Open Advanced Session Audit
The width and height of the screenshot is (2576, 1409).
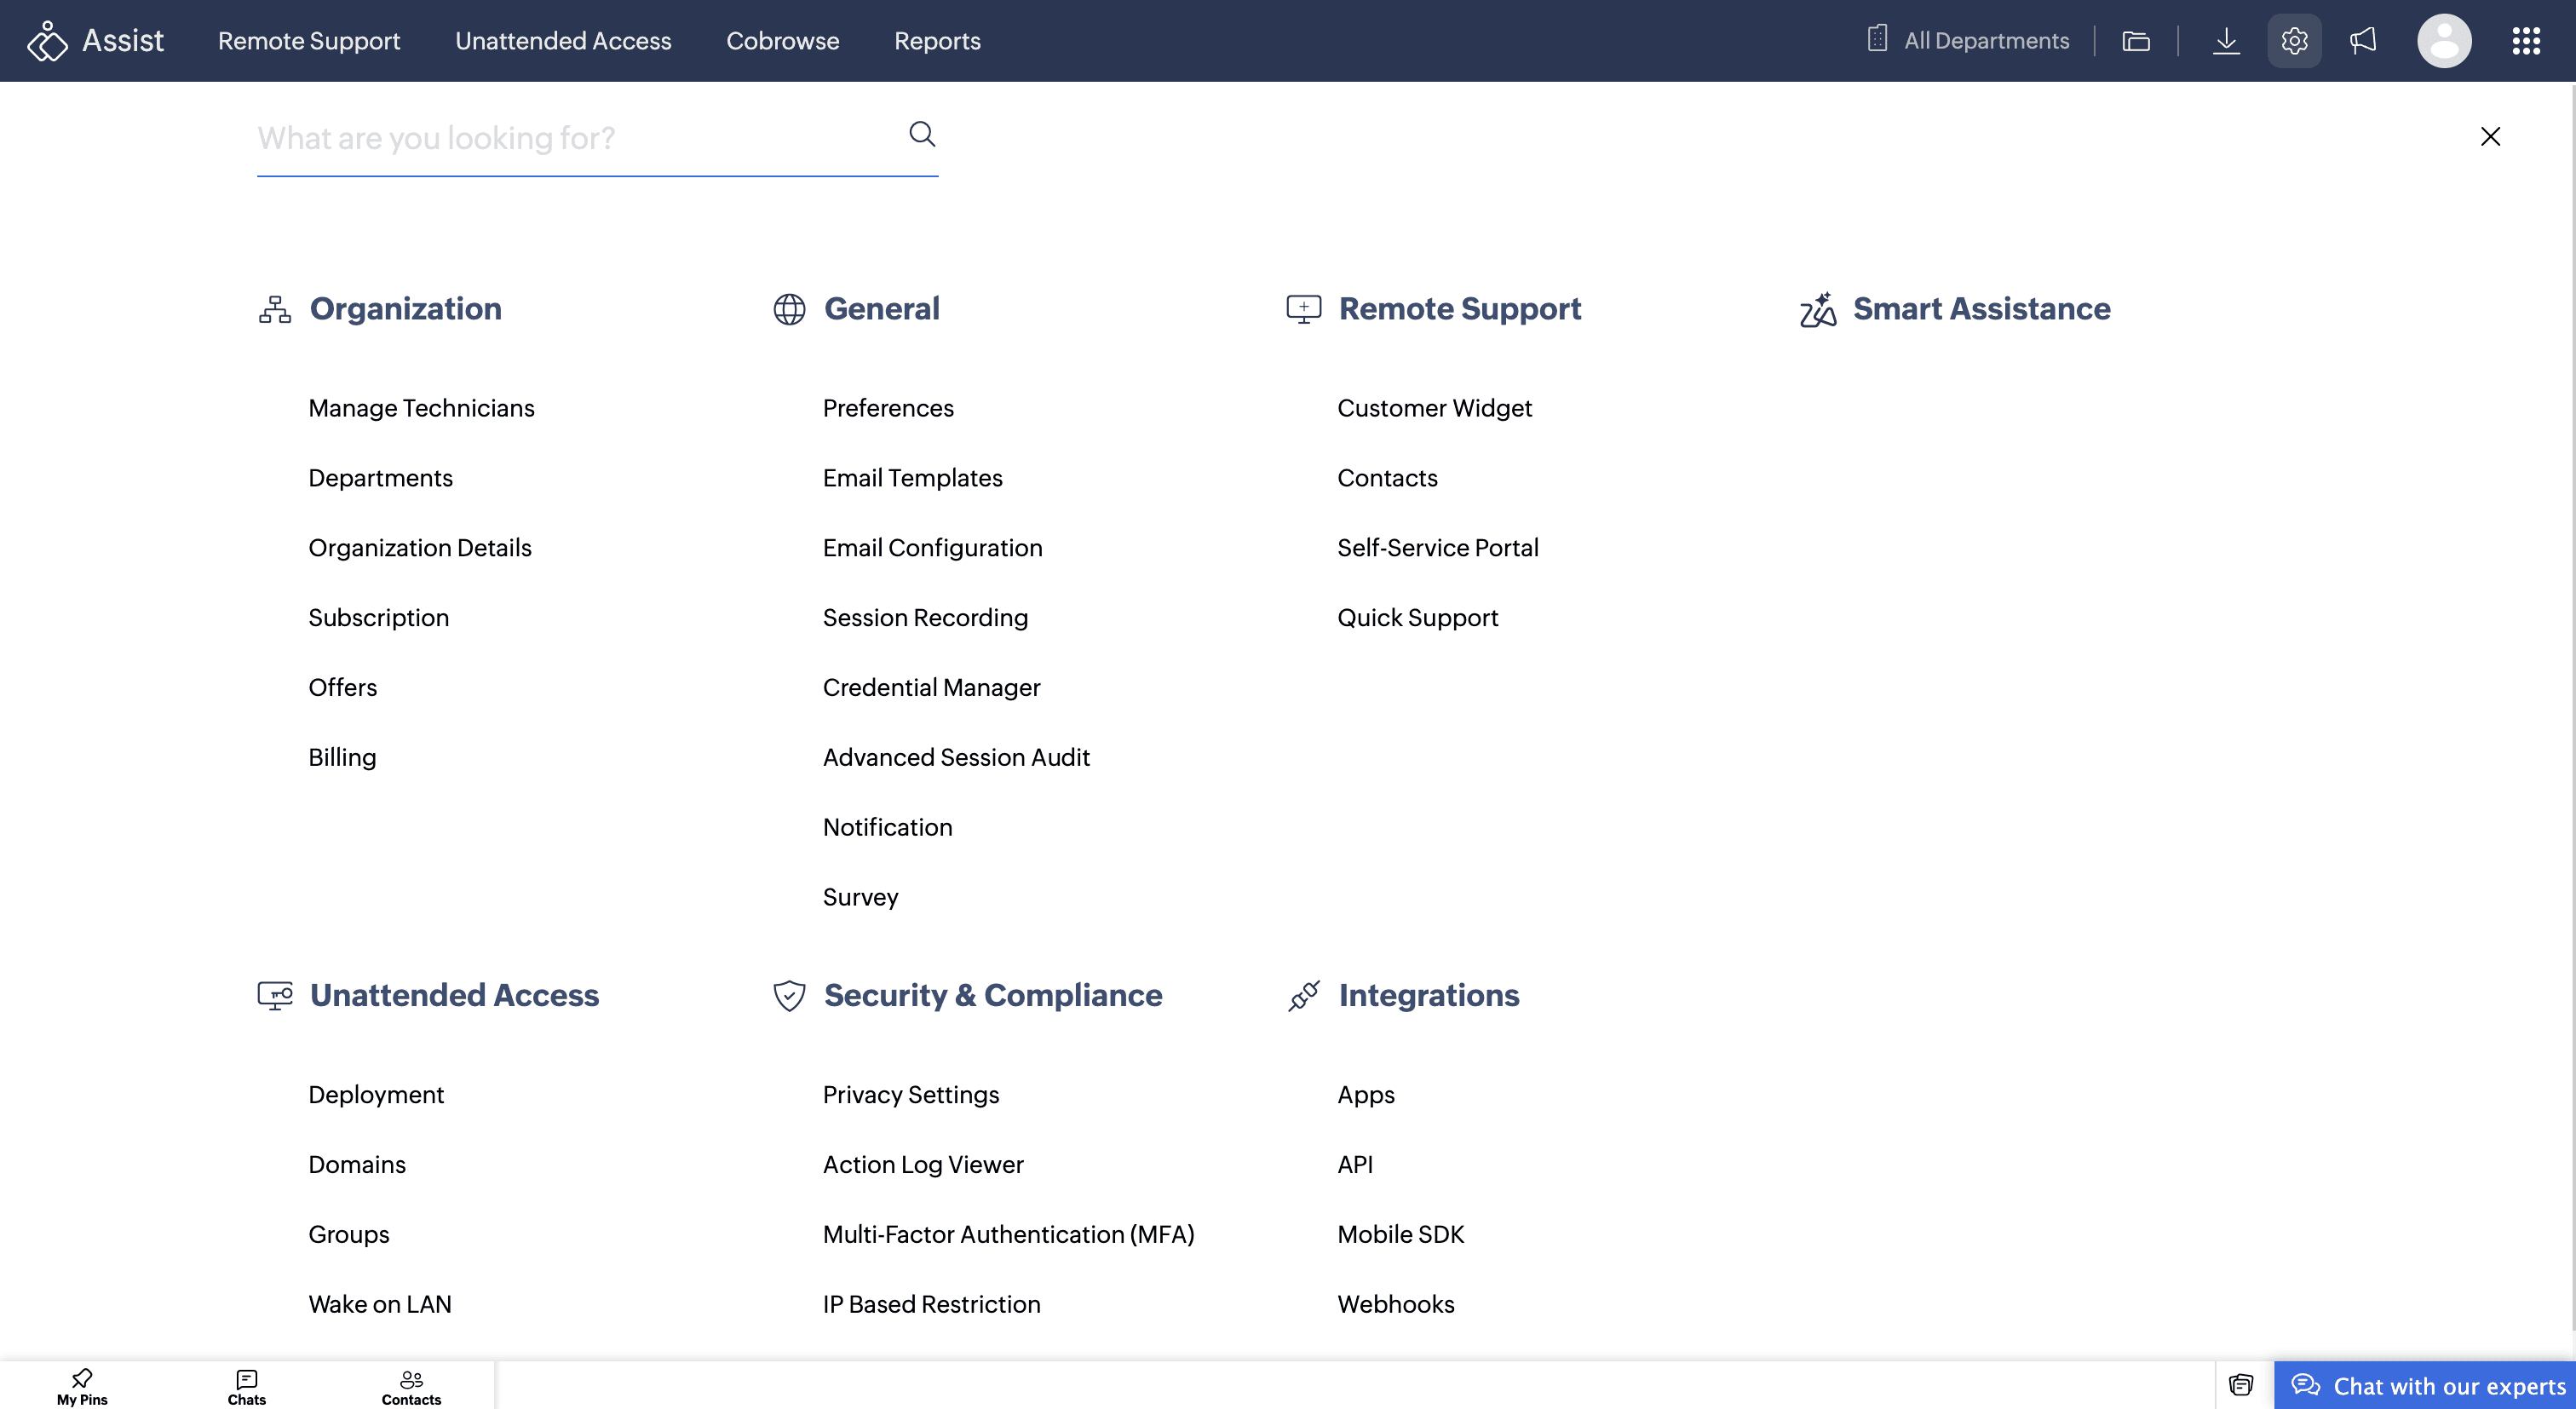point(956,758)
